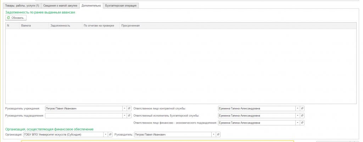363x142 pixels.
Task: Click the Ответственное лицо контрактной службы field
Action: click(x=257, y=108)
